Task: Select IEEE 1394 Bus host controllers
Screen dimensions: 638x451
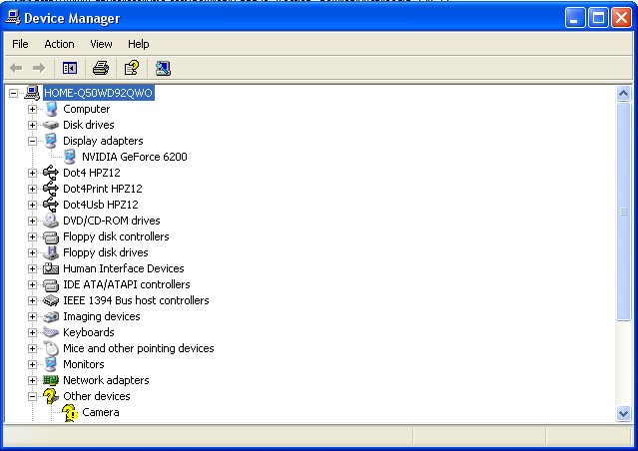Action: [136, 300]
